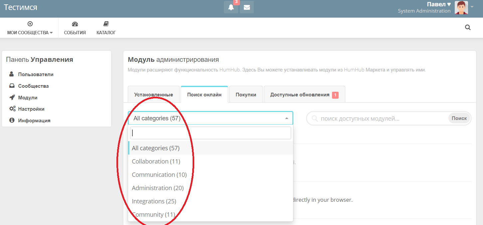Open Пользователи in the control panel

tap(36, 74)
